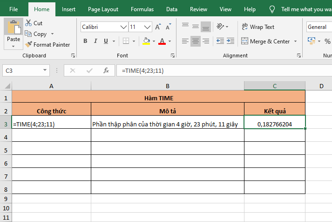Decrease font size with the smaller A icon
This screenshot has width=332, height=222.
tap(169, 27)
